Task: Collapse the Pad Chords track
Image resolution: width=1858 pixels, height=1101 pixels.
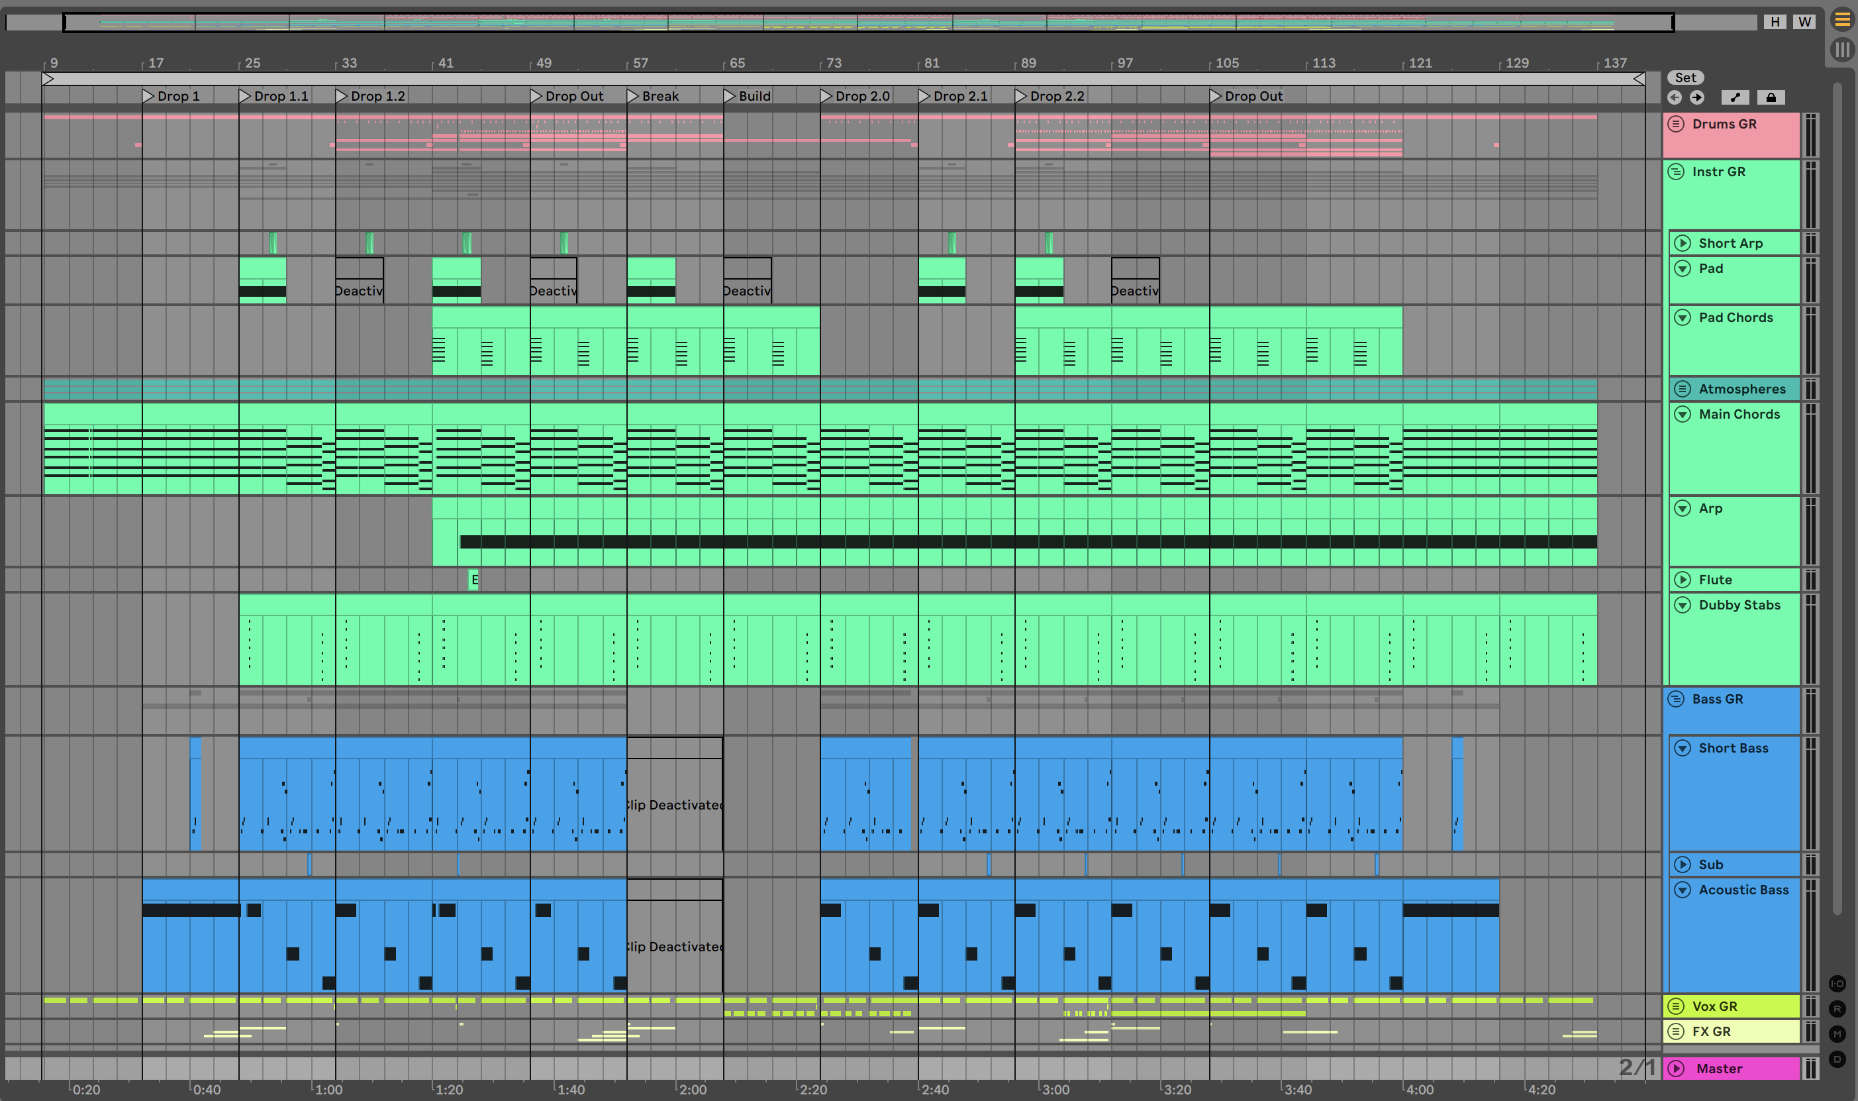Action: click(1683, 317)
